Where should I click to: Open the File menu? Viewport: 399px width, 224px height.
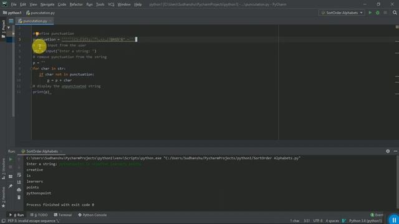point(14,4)
